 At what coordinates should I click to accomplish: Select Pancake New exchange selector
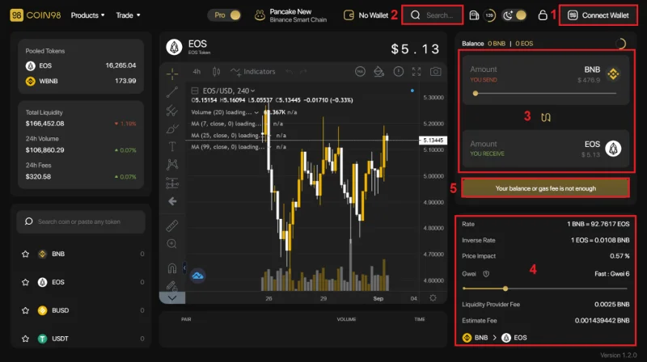tap(290, 15)
